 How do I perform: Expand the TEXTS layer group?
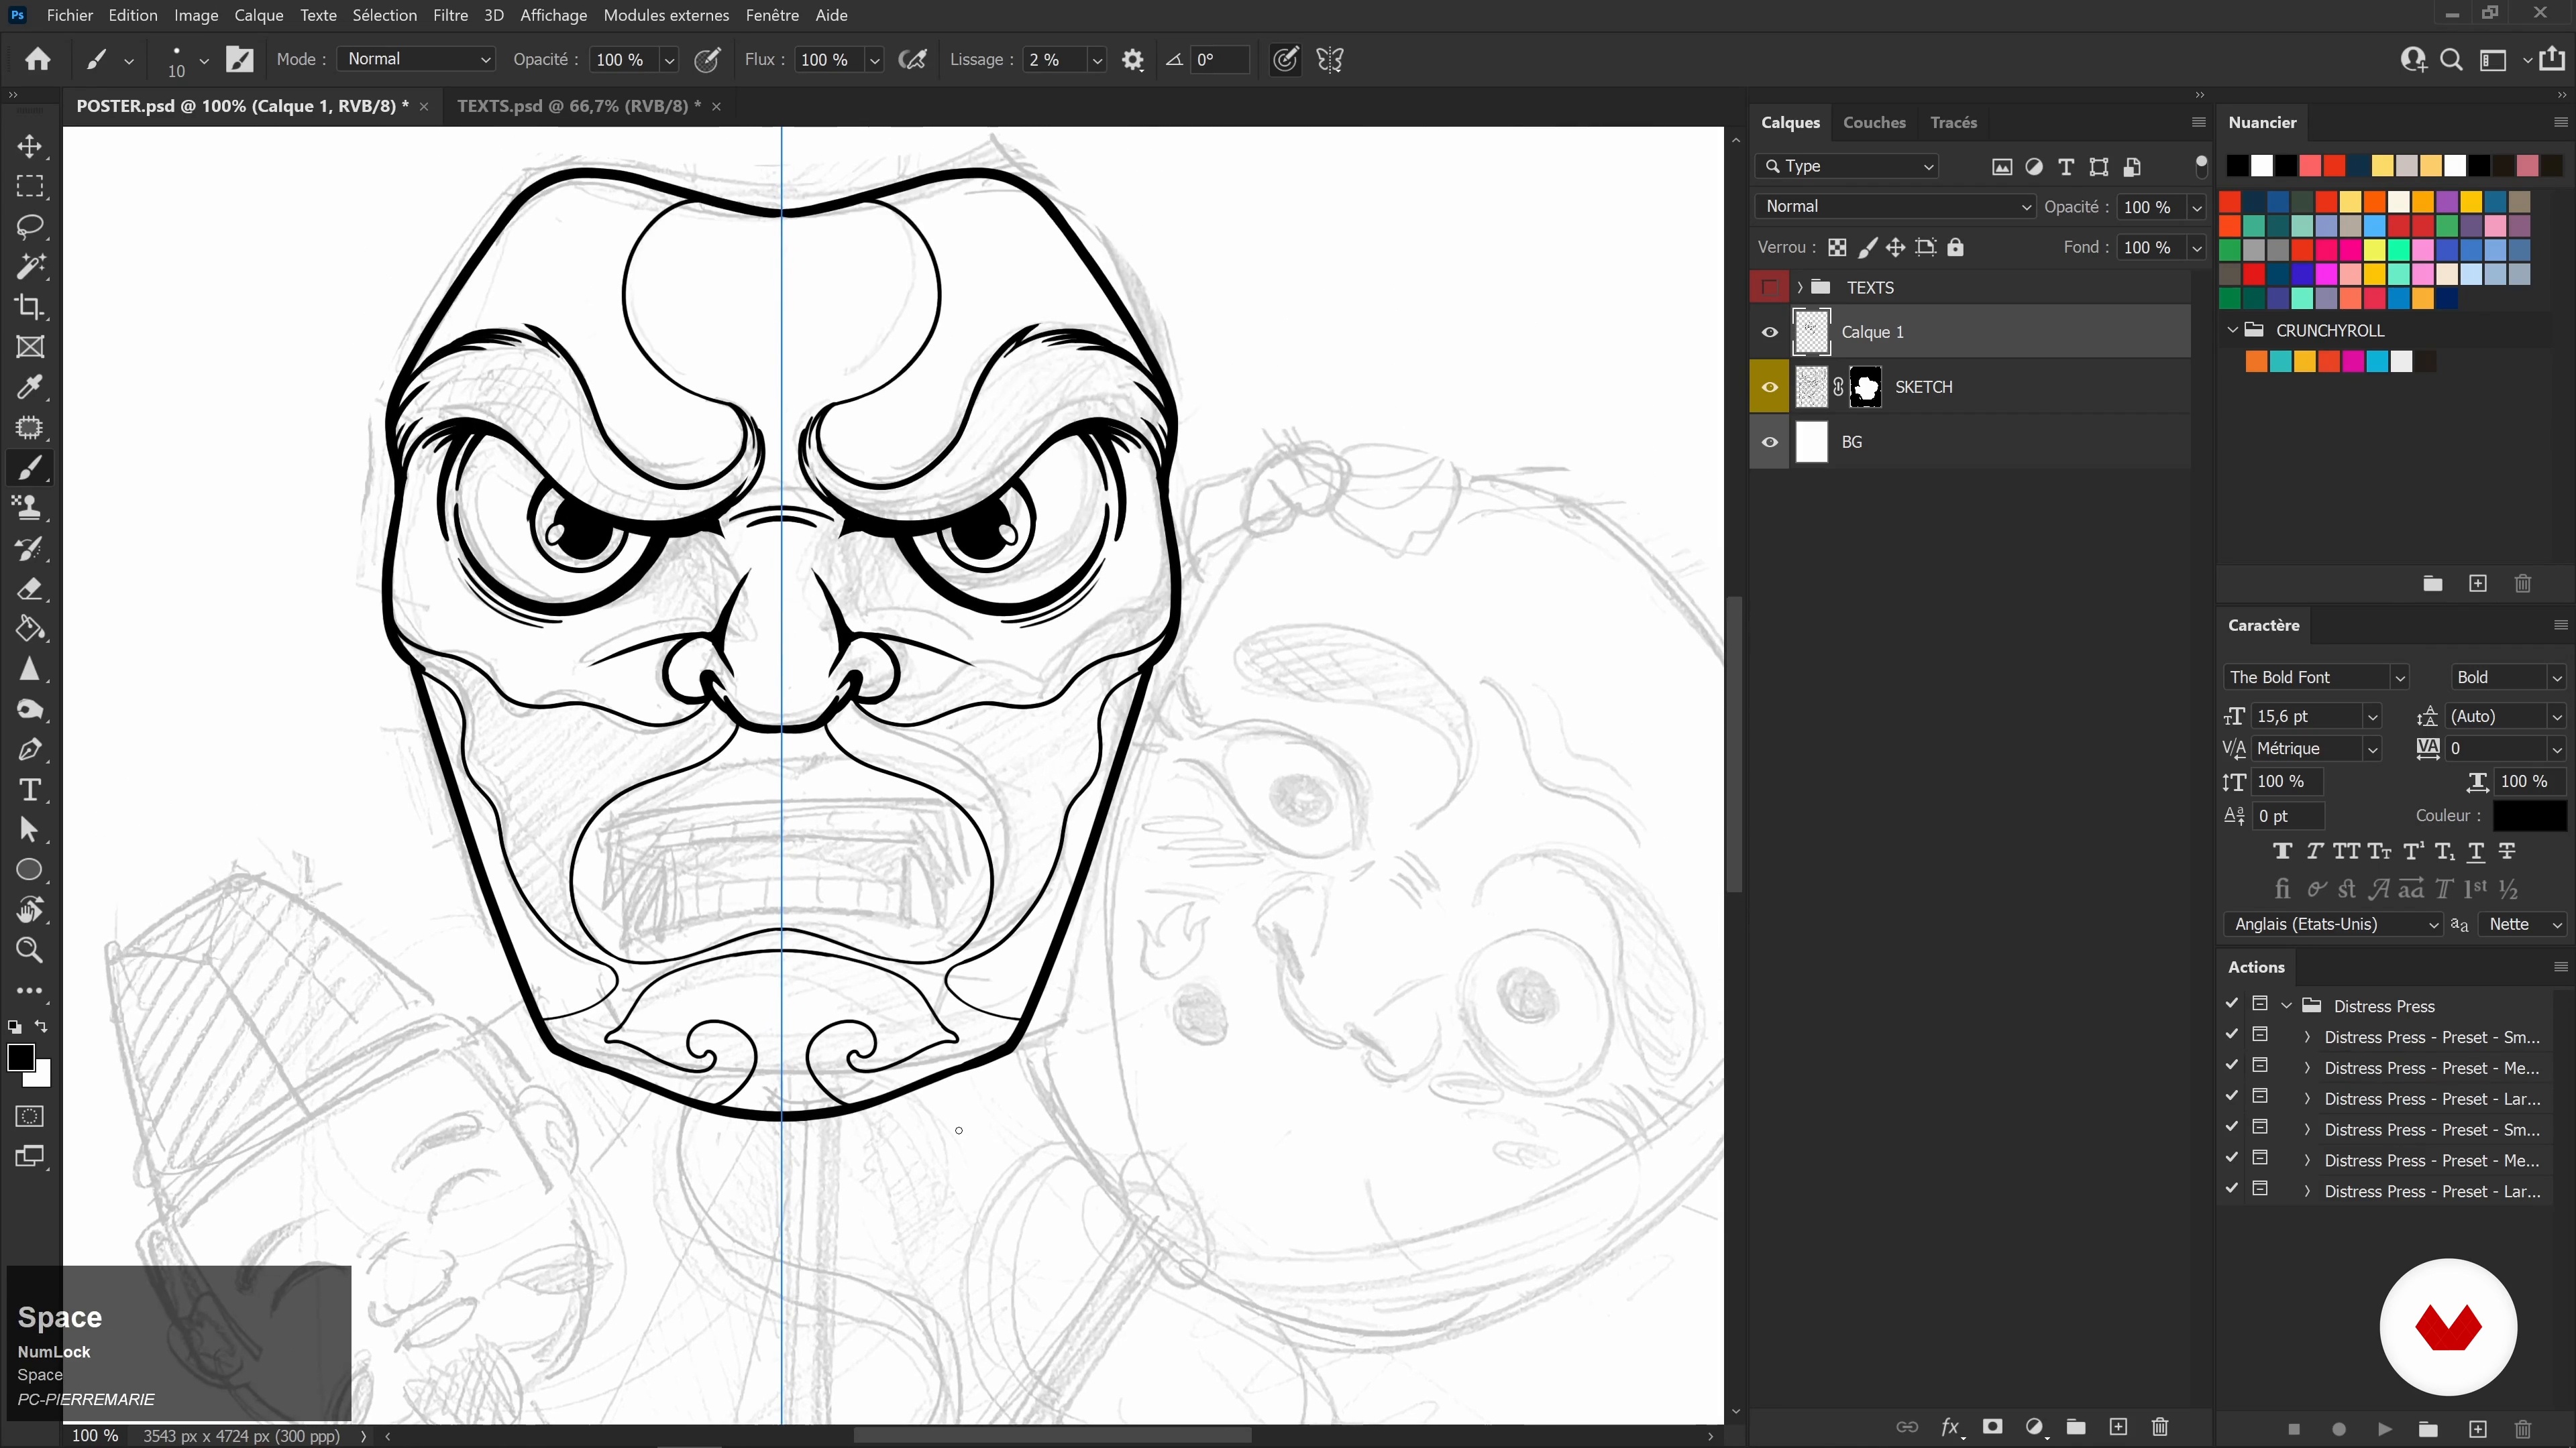(x=1800, y=288)
